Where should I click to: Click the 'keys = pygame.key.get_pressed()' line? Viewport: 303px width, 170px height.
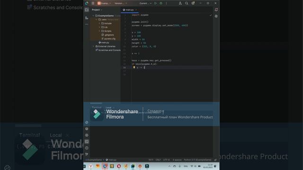tap(151, 60)
